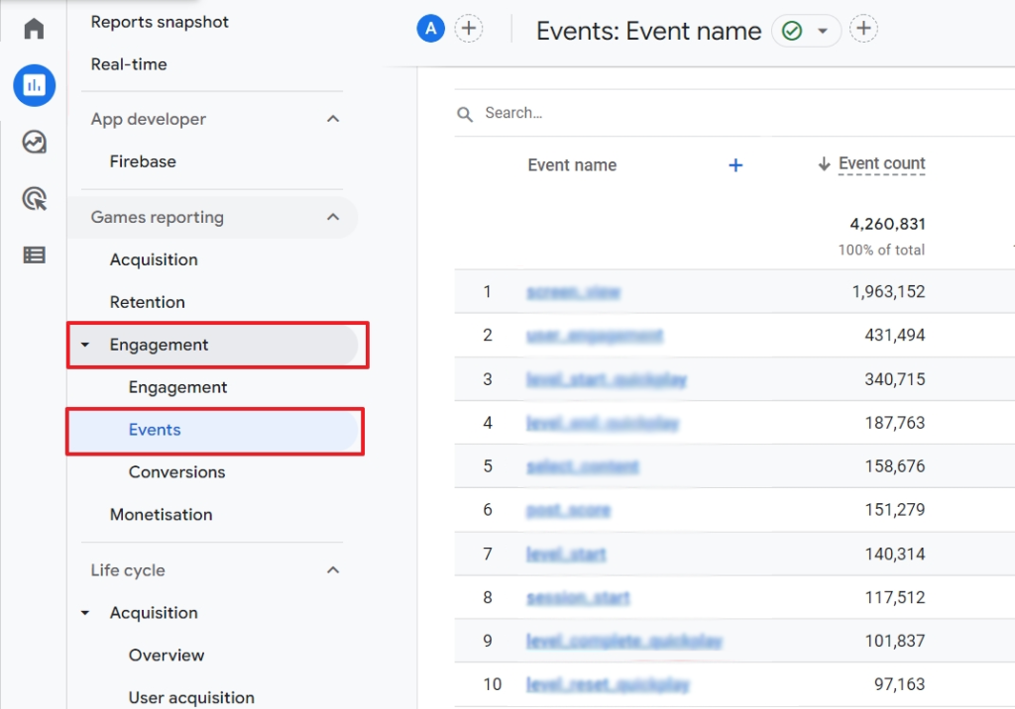This screenshot has width=1015, height=709.
Task: Click the dashed plus after report title
Action: (864, 30)
